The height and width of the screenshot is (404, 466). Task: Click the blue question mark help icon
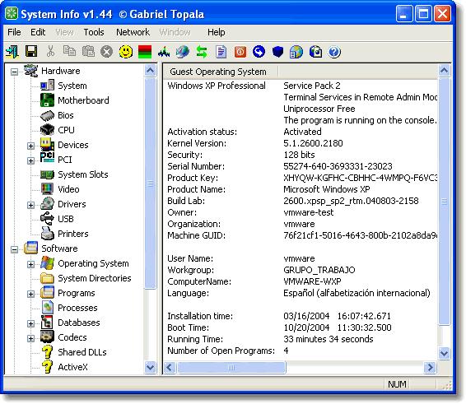coord(334,52)
